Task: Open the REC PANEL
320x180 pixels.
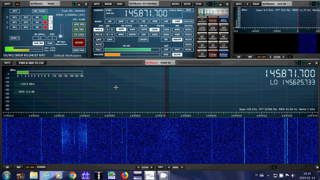Action: click(39, 11)
